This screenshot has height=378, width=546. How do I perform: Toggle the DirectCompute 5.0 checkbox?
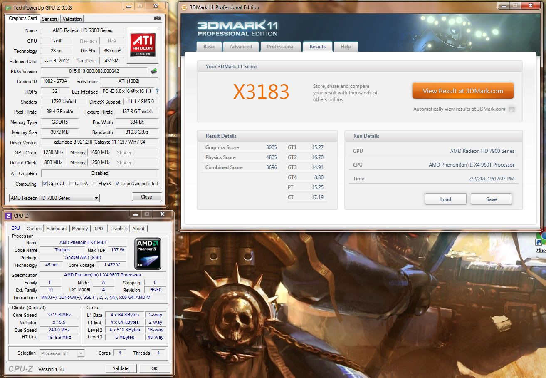[x=117, y=184]
